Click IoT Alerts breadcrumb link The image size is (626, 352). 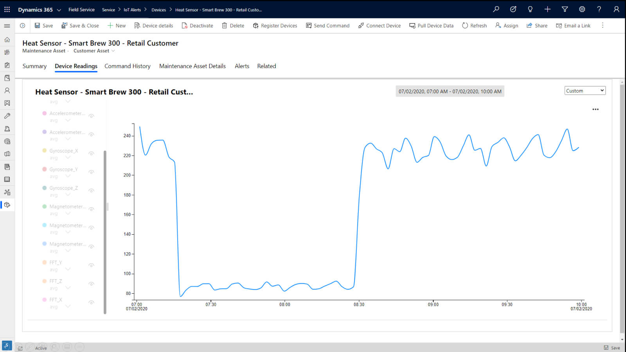point(132,10)
